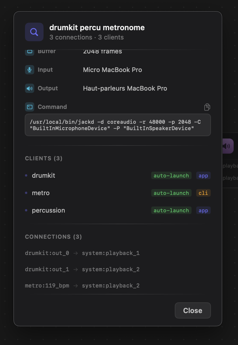Select the percussion client entry
Screen dimensions: 238x345
(x=48, y=210)
